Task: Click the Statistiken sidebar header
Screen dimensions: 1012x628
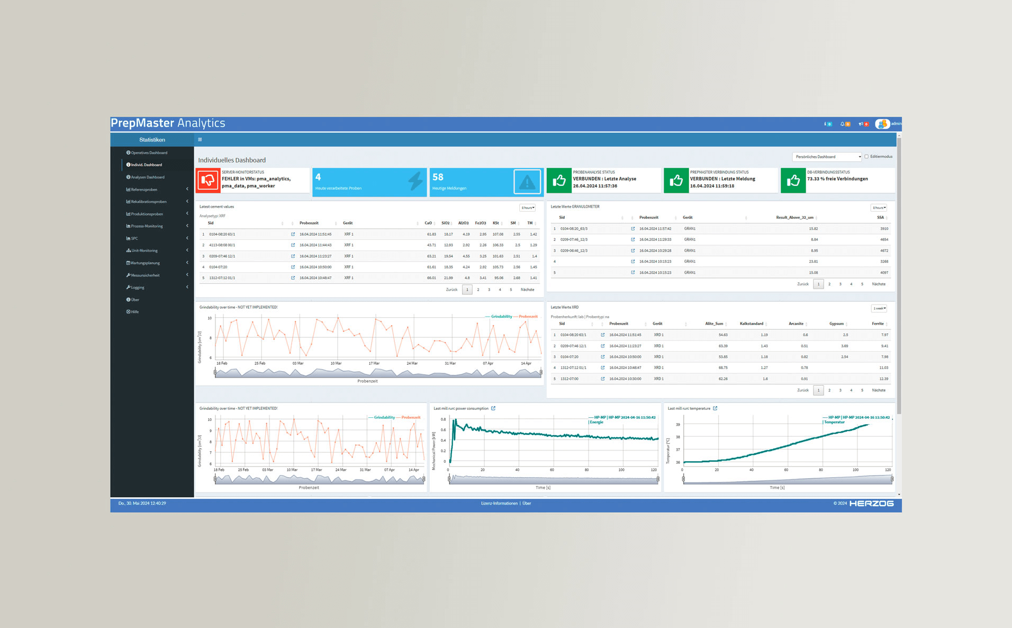Action: coord(152,140)
